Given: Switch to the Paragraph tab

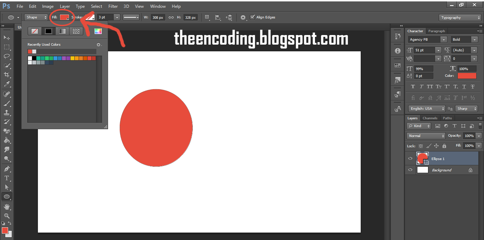Looking at the screenshot, I should 437,31.
